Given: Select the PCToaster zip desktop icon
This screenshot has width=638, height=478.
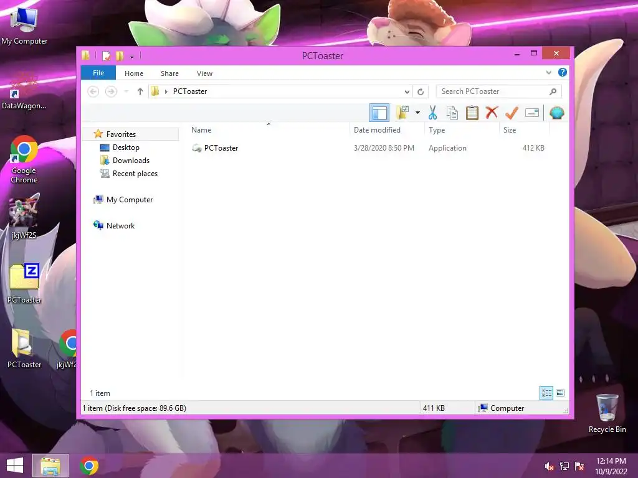Looking at the screenshot, I should point(24,283).
